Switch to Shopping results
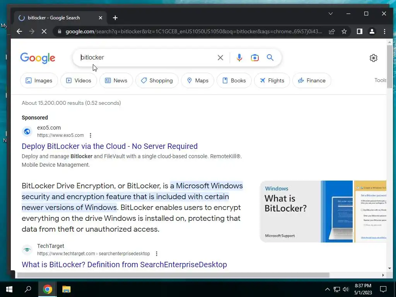 click(x=157, y=80)
